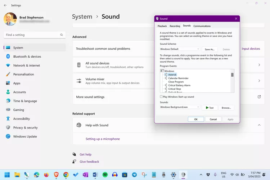Screen dimensions: 270x180
Task: Click the Dropbox tray icon
Action: click(x=208, y=175)
